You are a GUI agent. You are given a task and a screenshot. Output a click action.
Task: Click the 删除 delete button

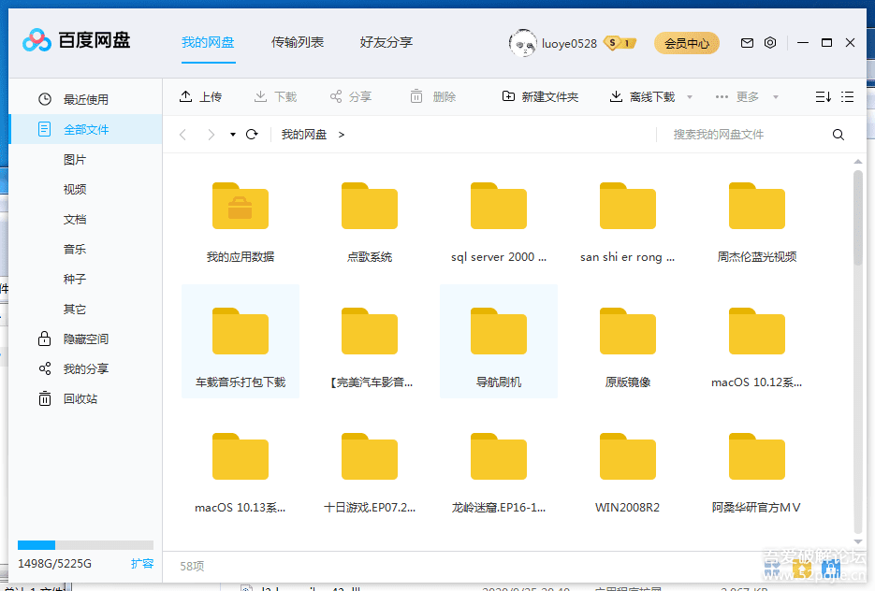point(433,96)
